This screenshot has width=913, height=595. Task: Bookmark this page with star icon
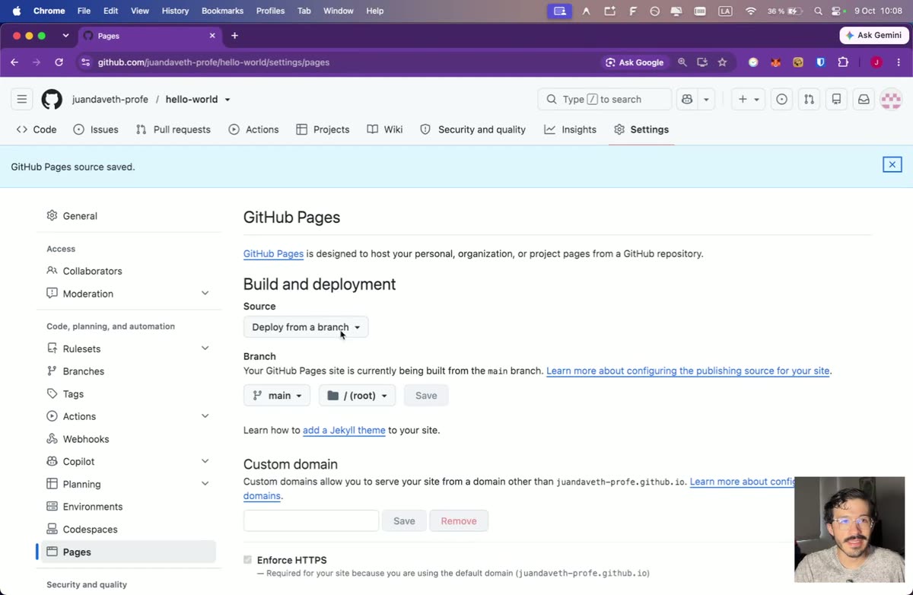pyautogui.click(x=722, y=62)
